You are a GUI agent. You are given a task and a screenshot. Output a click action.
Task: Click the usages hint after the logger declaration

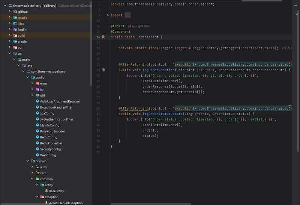(x=286, y=48)
